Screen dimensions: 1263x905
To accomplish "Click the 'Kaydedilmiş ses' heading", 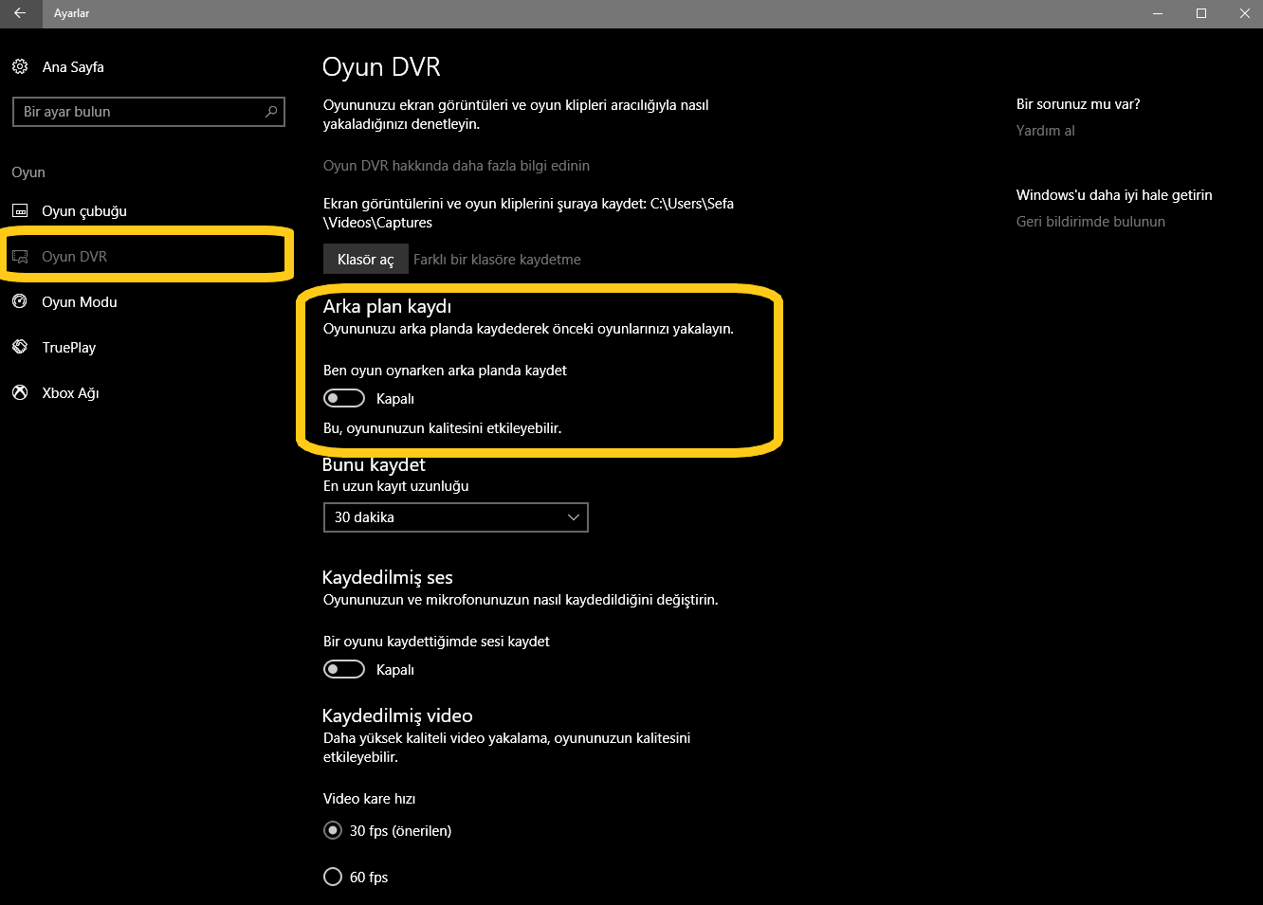I will [x=388, y=578].
